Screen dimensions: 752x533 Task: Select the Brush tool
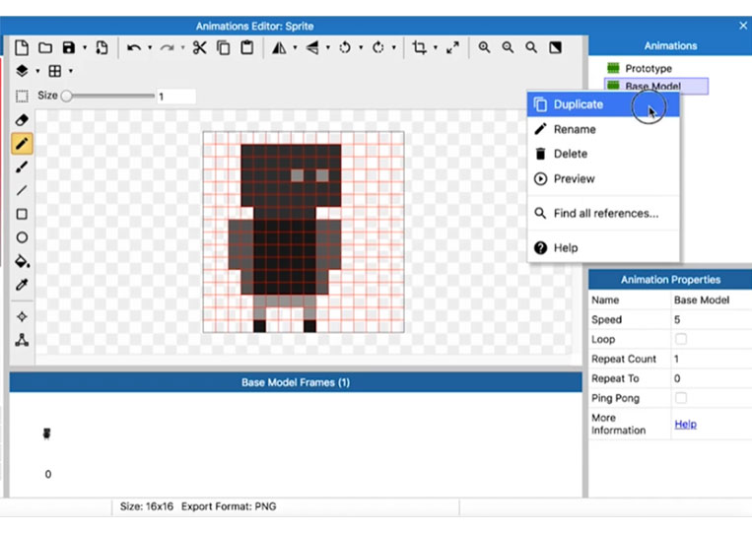(22, 167)
